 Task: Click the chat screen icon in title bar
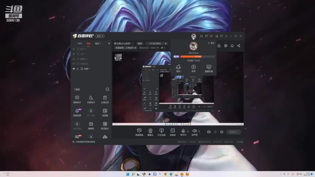point(211,36)
